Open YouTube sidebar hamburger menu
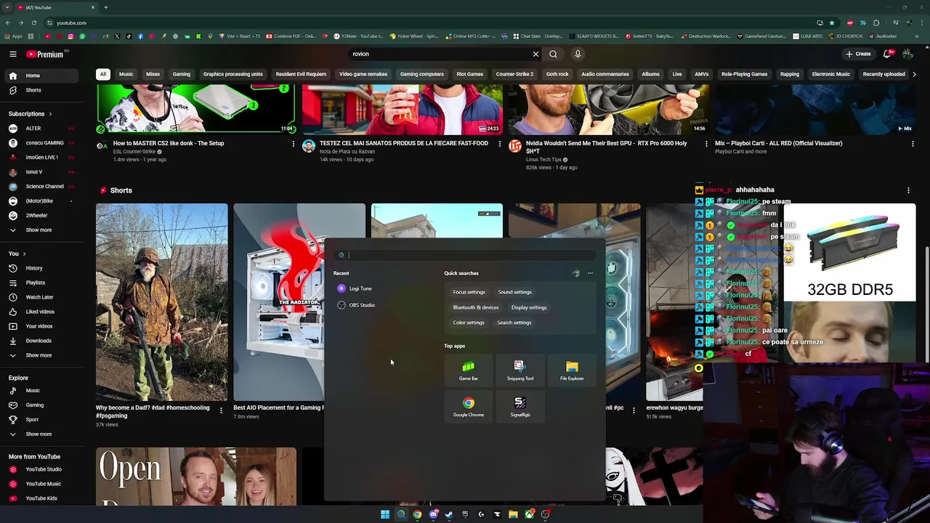 13,54
